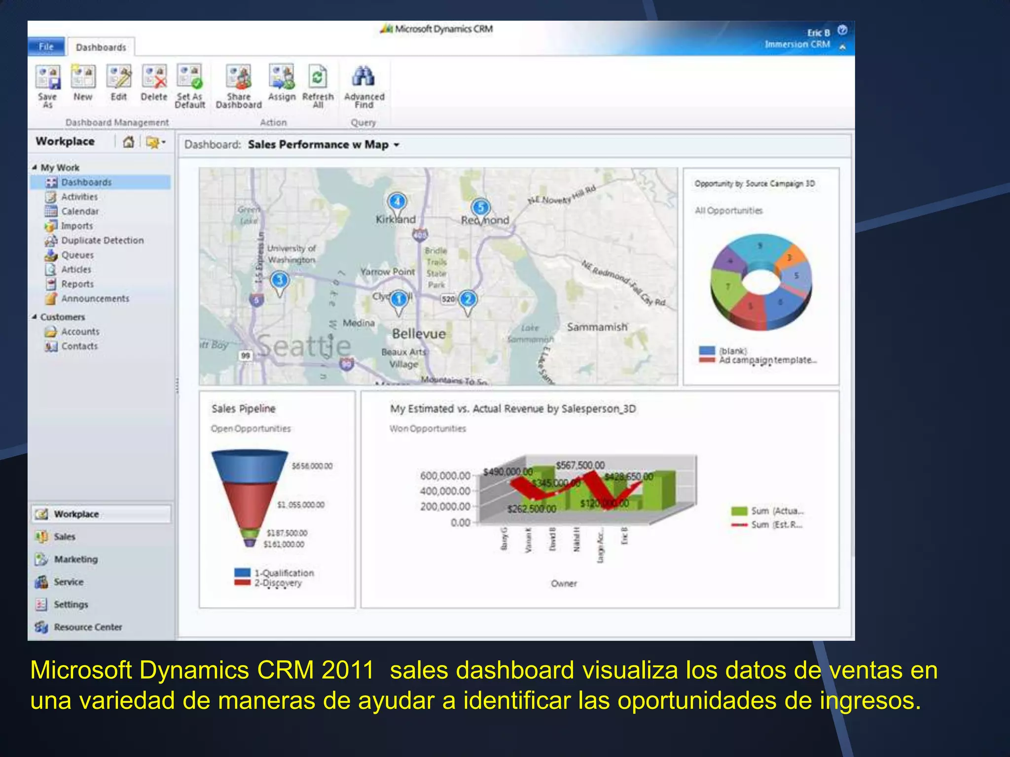Collapse the ribbon with the up chevron
1010x757 pixels.
point(842,47)
